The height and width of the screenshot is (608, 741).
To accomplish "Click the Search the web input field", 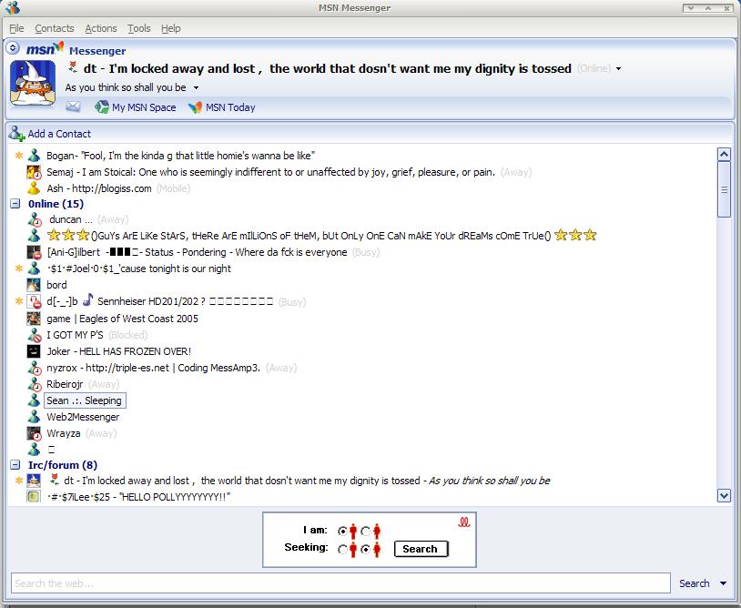I will tap(340, 583).
